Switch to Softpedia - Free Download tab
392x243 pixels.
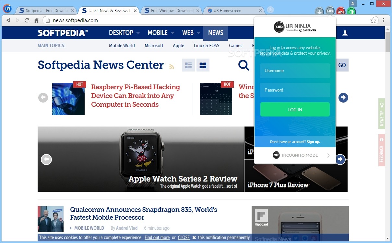click(46, 11)
